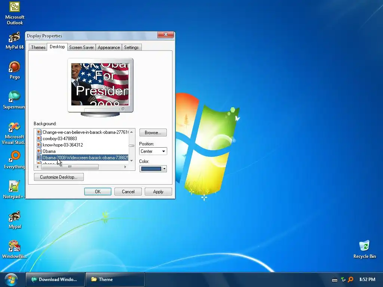383x287 pixels.
Task: Switch to the Screen Saver tab
Action: tap(81, 47)
